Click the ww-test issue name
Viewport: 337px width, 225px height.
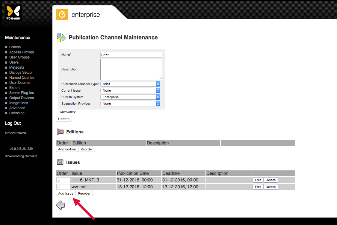[79, 187]
